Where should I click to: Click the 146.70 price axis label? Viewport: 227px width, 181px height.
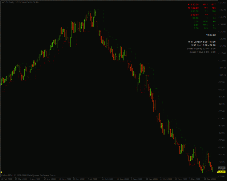(x=223, y=10)
